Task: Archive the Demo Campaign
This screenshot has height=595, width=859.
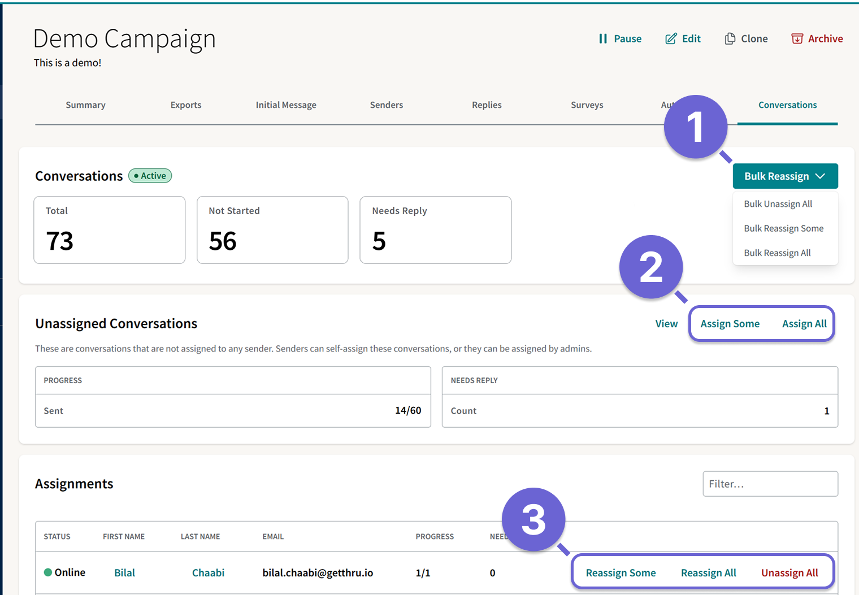Action: tap(817, 38)
